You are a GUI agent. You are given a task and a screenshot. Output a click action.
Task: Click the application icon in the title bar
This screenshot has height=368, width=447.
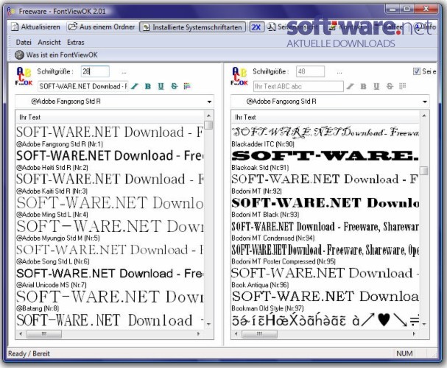(x=11, y=11)
